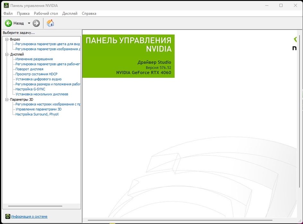The image size is (303, 224).
Task: Click the Версия 576.52 text
Action: click(159, 68)
